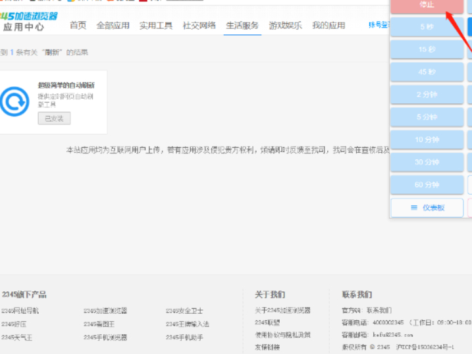Screen dimensions: 472x354
Task: Open 2345手机助手 footer link
Action: (184, 338)
